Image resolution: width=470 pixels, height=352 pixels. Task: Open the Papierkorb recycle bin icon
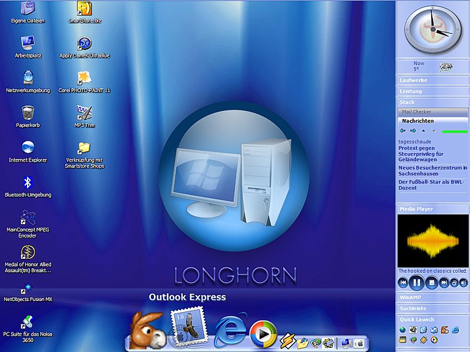(x=28, y=116)
